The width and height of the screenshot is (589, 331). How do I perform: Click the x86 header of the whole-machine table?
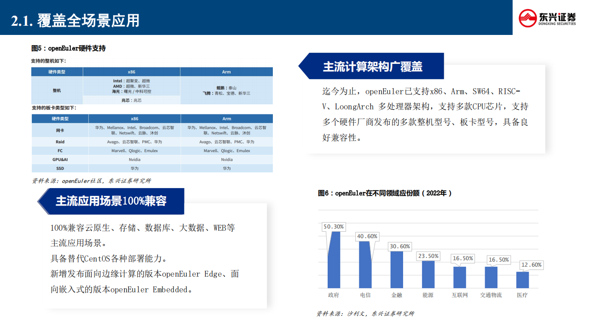tap(132, 72)
